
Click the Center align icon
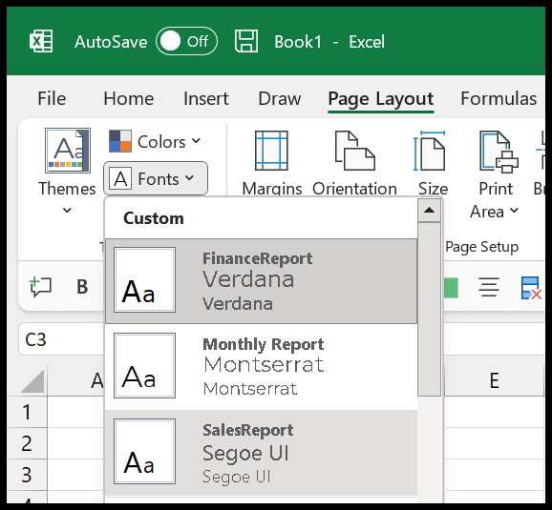[x=489, y=287]
